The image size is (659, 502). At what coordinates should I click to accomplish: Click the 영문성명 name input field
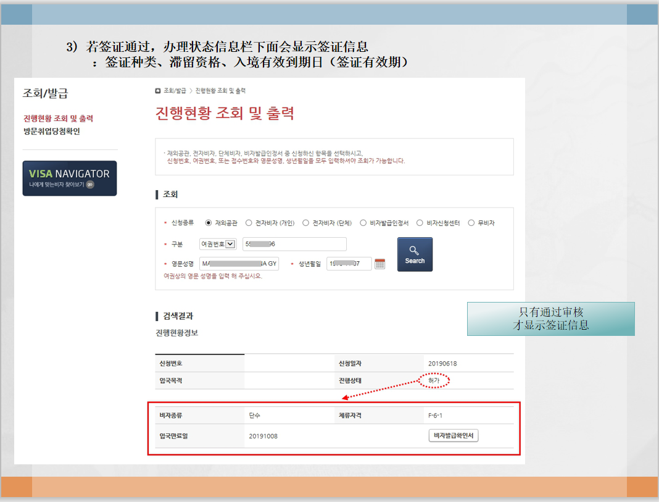coord(239,264)
